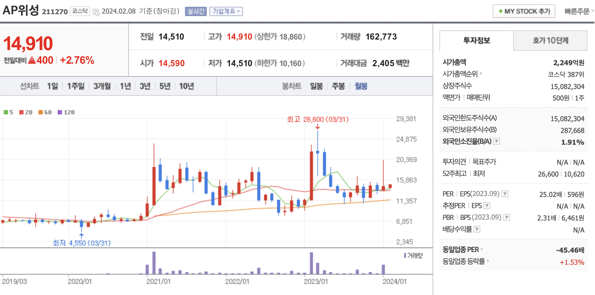Open the 동일업종 PER link
Viewport: 595px width, 295px height.
pos(461,249)
